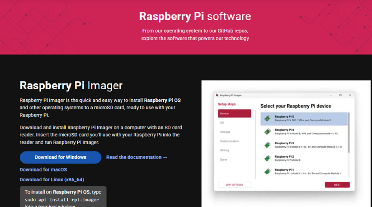The height and width of the screenshot is (207, 372).
Task: Click Select your Raspberry Pi device heading
Action: 296,106
